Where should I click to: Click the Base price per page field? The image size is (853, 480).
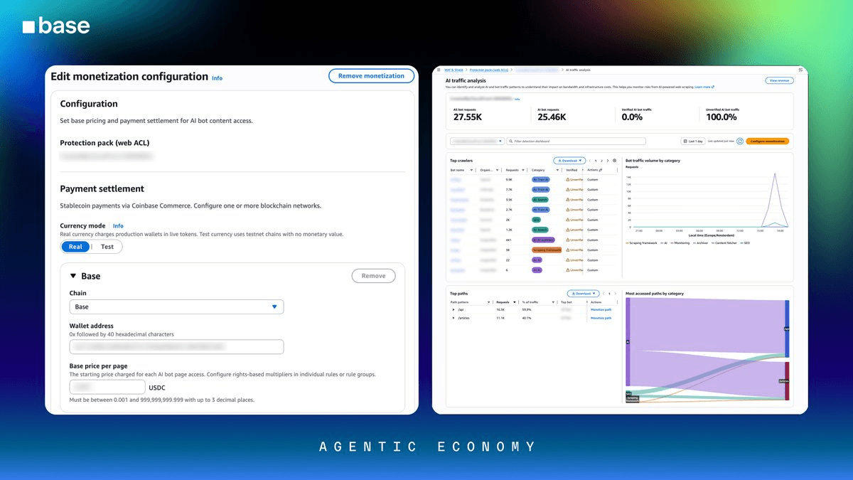(107, 388)
